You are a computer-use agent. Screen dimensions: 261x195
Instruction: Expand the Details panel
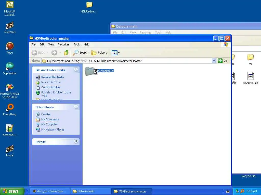tap(76, 141)
